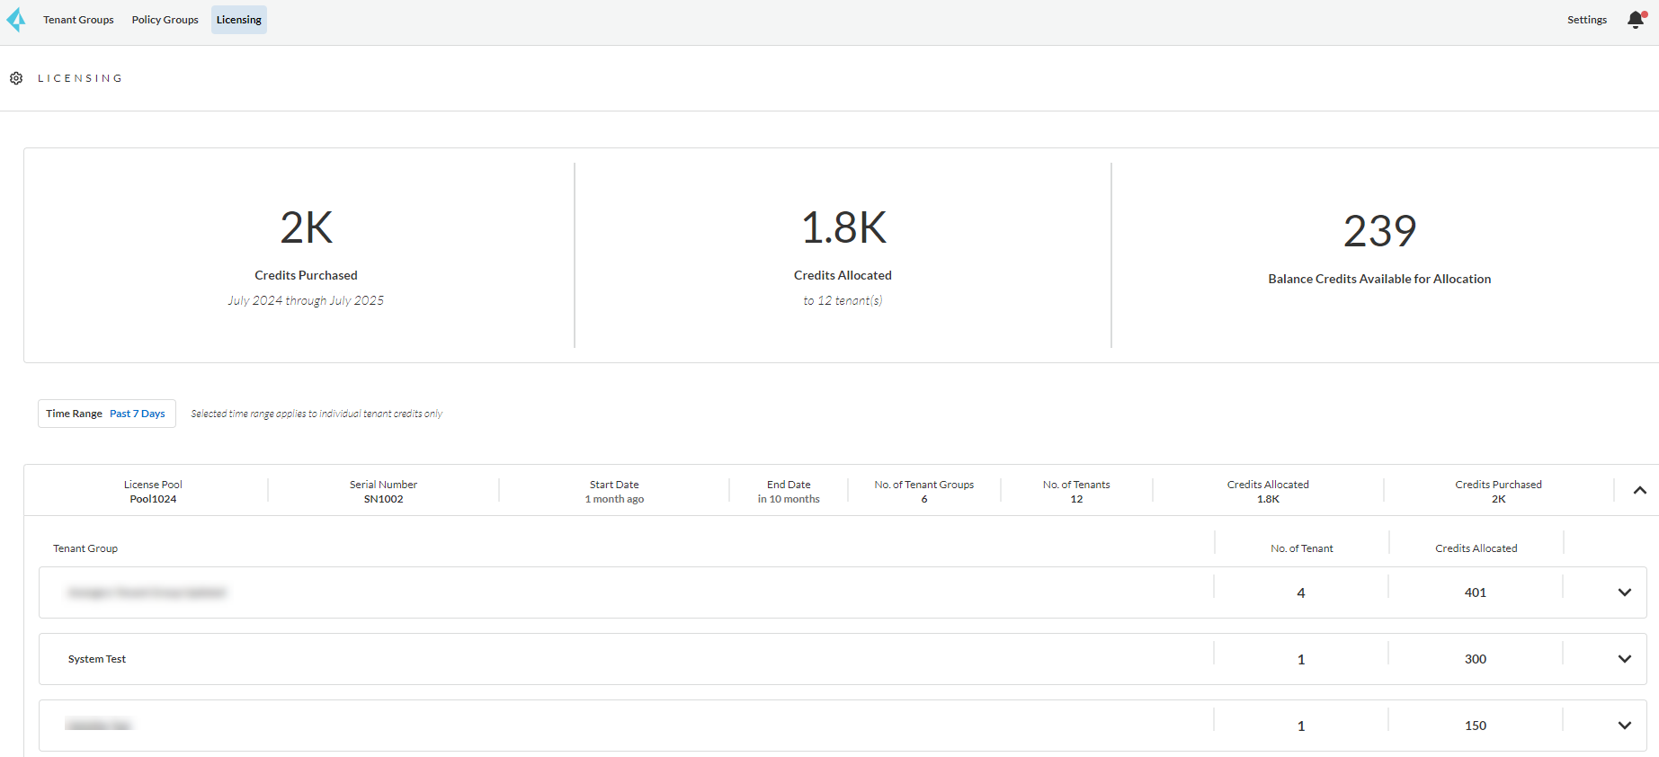The height and width of the screenshot is (757, 1659).
Task: Collapse the Pool1024 license pool section
Action: [1640, 490]
